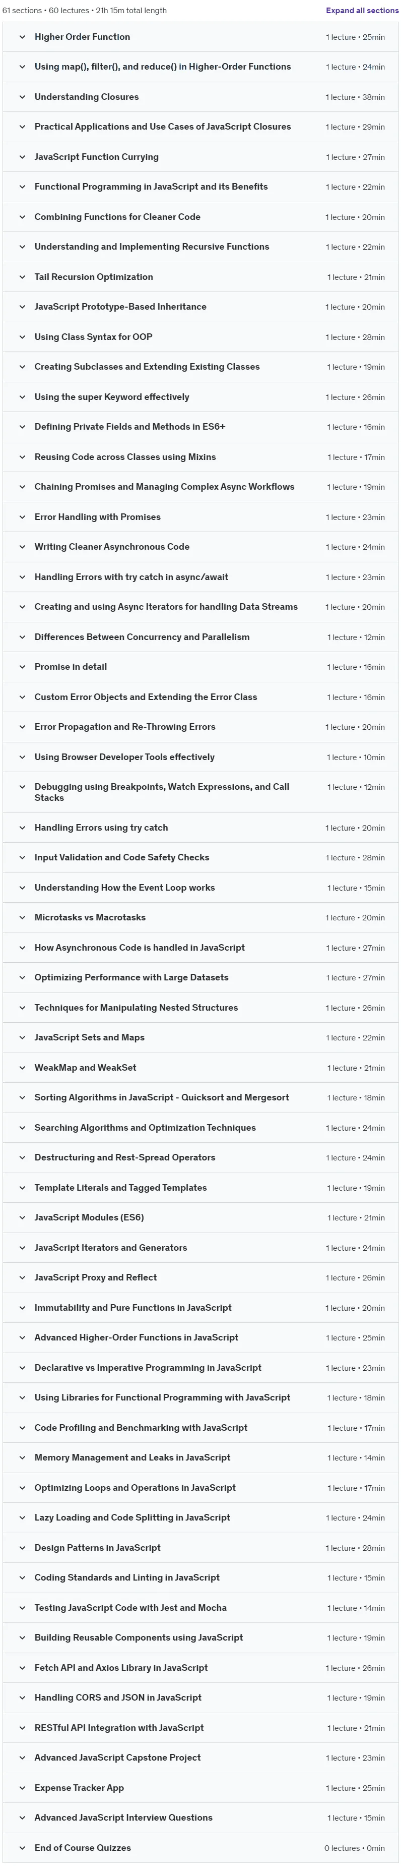Expand the Microtasks vs Macrotasks chevron
Screen dimensions: 401x1866
point(22,918)
